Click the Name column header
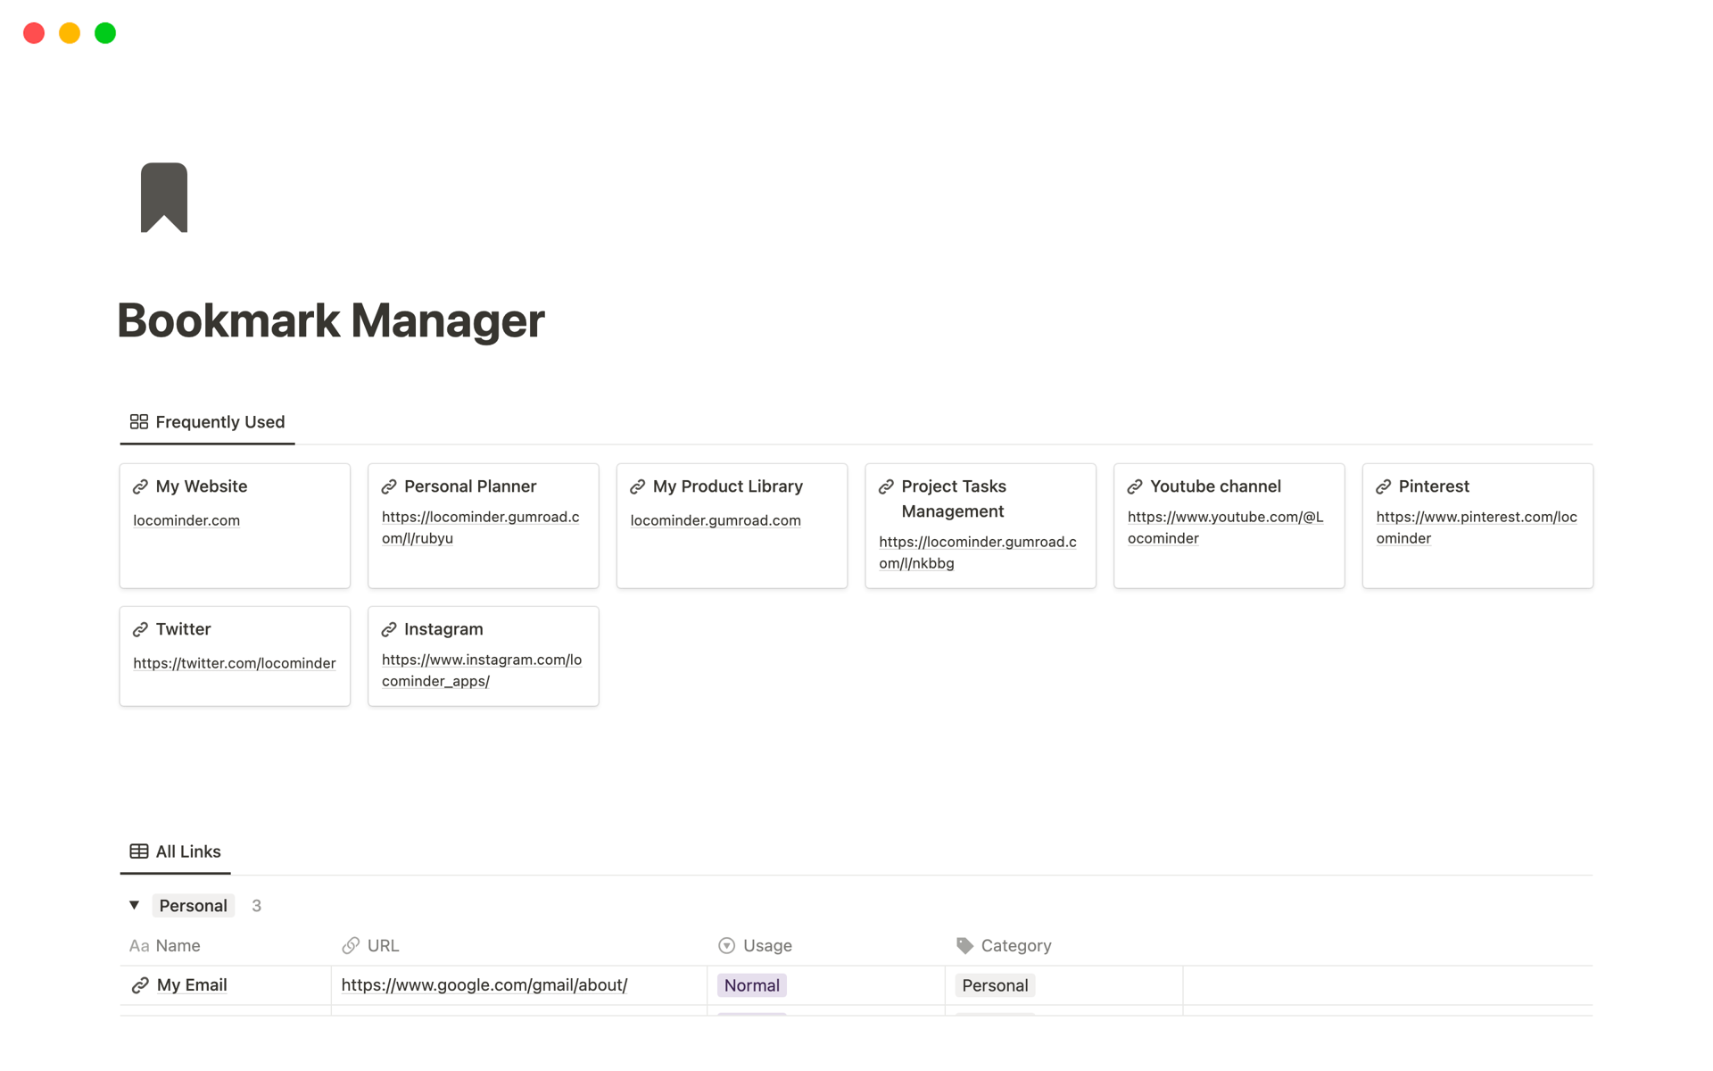This screenshot has width=1713, height=1071. [x=177, y=945]
